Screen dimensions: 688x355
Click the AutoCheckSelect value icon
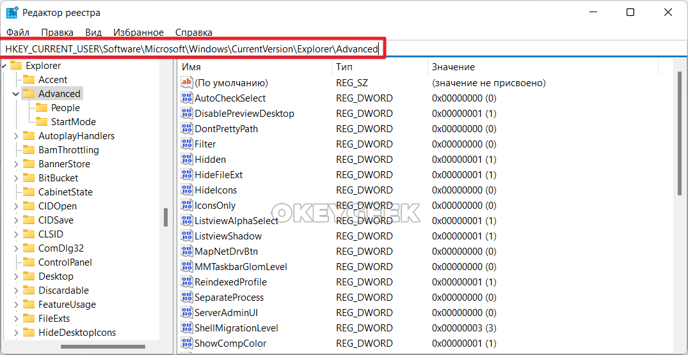[187, 98]
